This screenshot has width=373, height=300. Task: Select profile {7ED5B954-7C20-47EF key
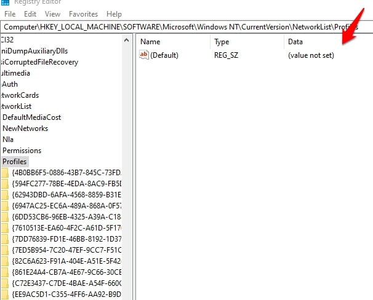[x=66, y=250]
